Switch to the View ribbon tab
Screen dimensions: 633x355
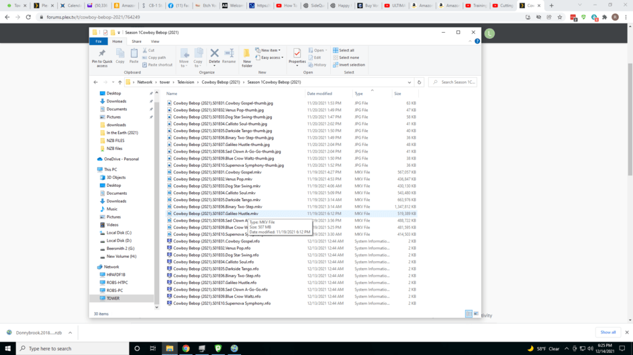155,42
